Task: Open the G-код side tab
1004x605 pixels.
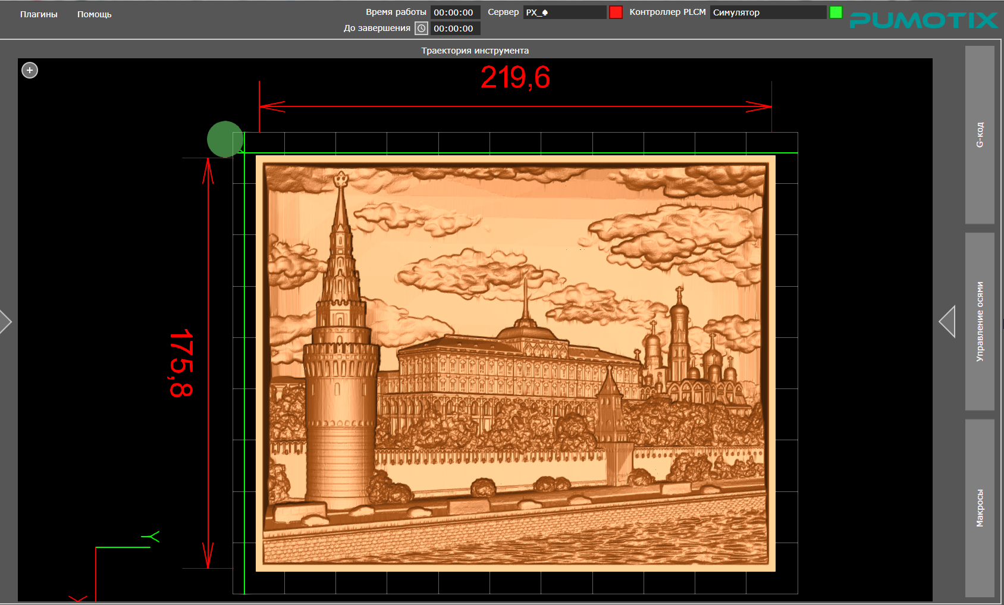Action: click(x=980, y=135)
